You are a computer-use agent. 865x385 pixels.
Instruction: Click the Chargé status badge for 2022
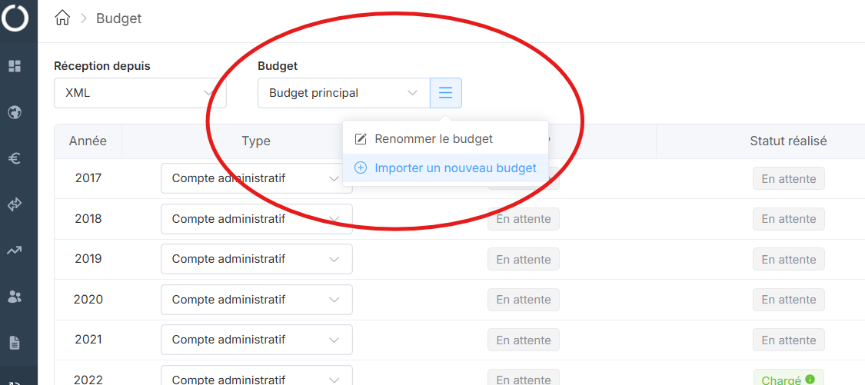[x=780, y=380]
